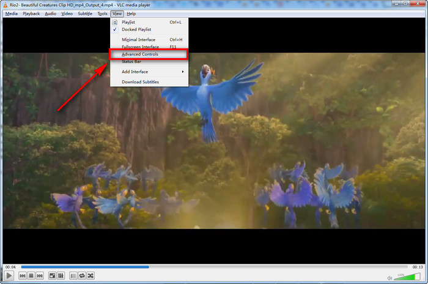Skip to previous media track
The image size is (428, 284).
[x=23, y=276]
